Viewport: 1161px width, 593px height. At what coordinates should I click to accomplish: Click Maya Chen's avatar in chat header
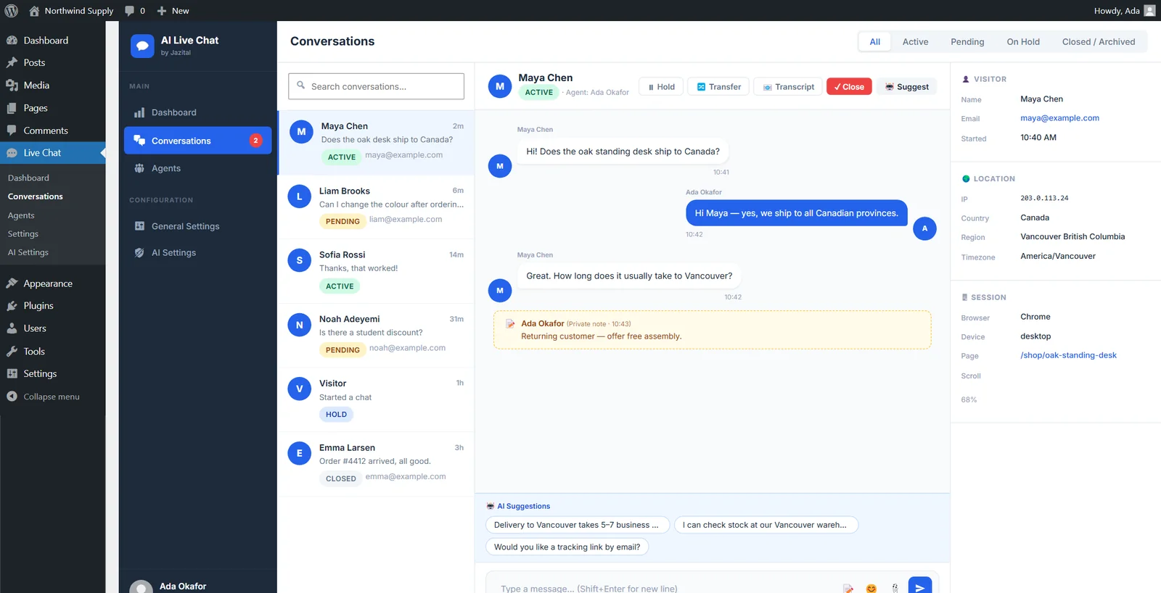coord(500,86)
